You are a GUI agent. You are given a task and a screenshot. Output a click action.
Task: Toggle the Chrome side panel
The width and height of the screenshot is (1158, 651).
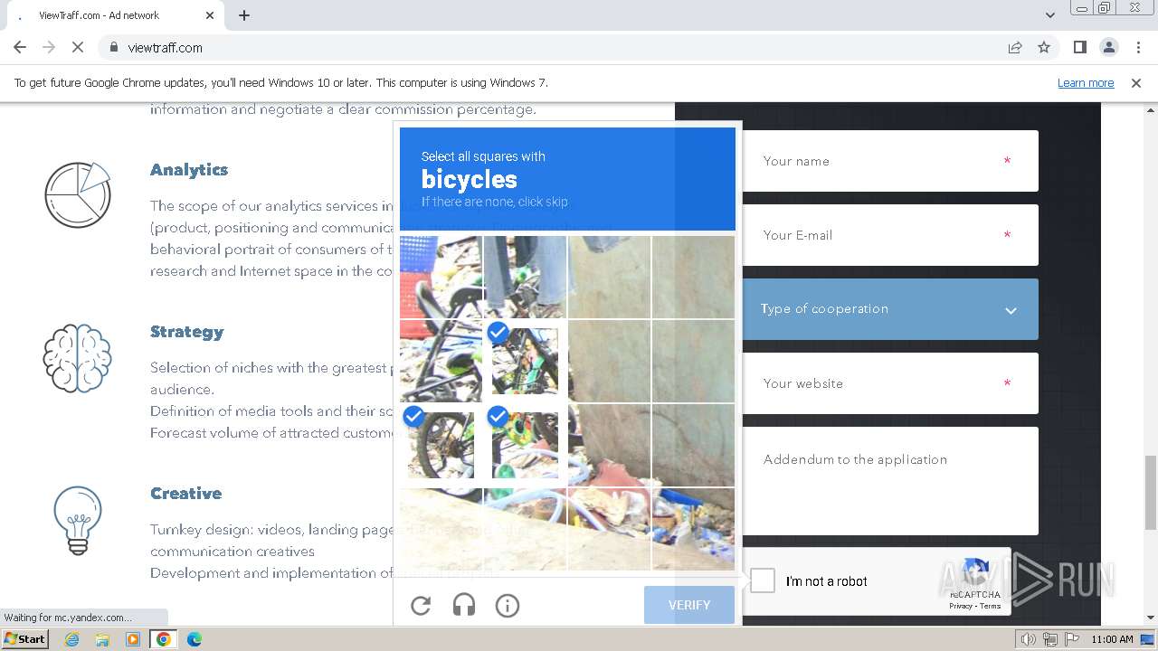[x=1079, y=47]
